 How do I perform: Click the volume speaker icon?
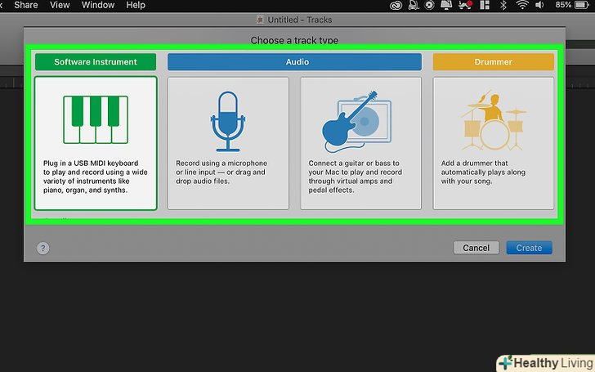(539, 5)
